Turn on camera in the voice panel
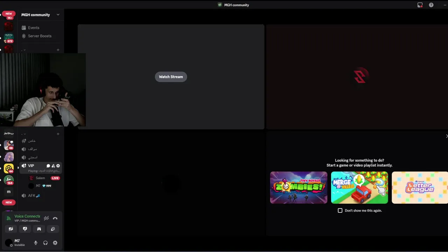This screenshot has width=448, height=252. [x=11, y=229]
